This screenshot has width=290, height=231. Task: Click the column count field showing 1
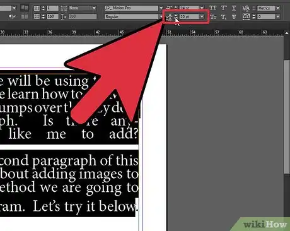(52, 8)
